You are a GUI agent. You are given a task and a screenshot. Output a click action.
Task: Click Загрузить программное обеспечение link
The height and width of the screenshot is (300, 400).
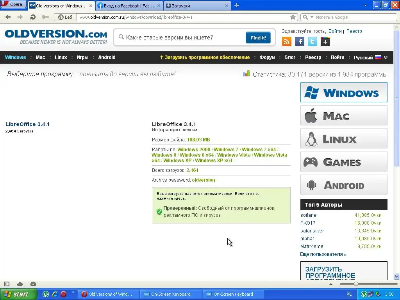click(205, 57)
